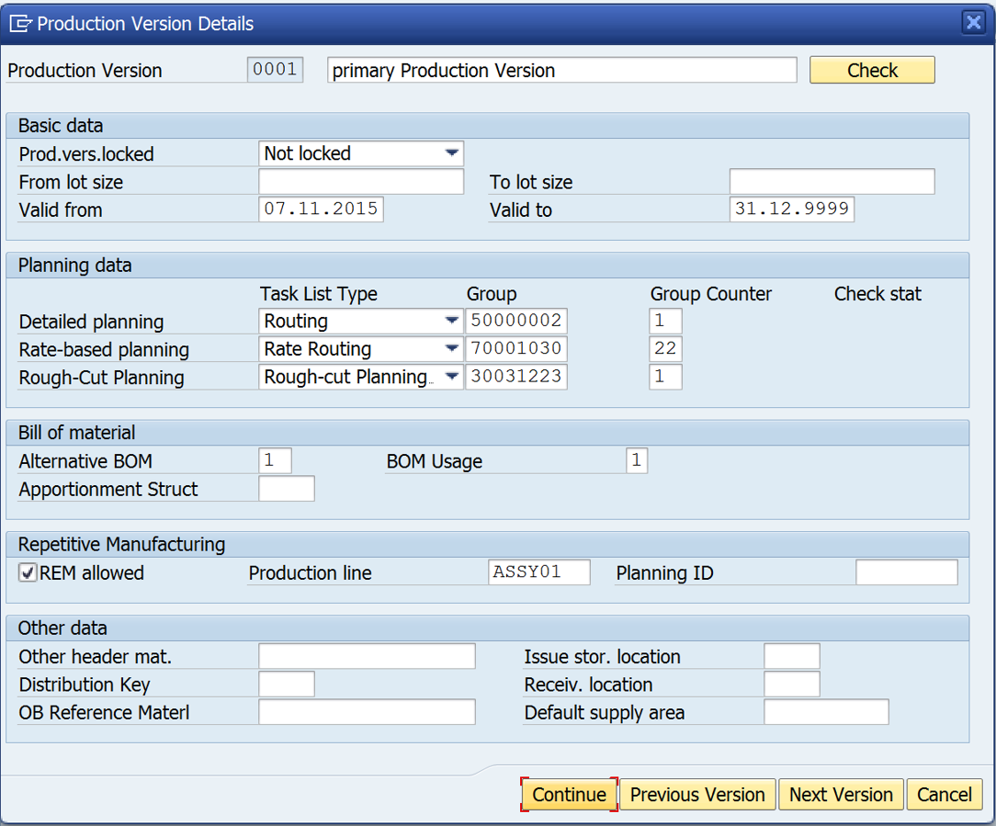The width and height of the screenshot is (996, 826).
Task: Select the Apportionment Struct field
Action: [x=286, y=489]
